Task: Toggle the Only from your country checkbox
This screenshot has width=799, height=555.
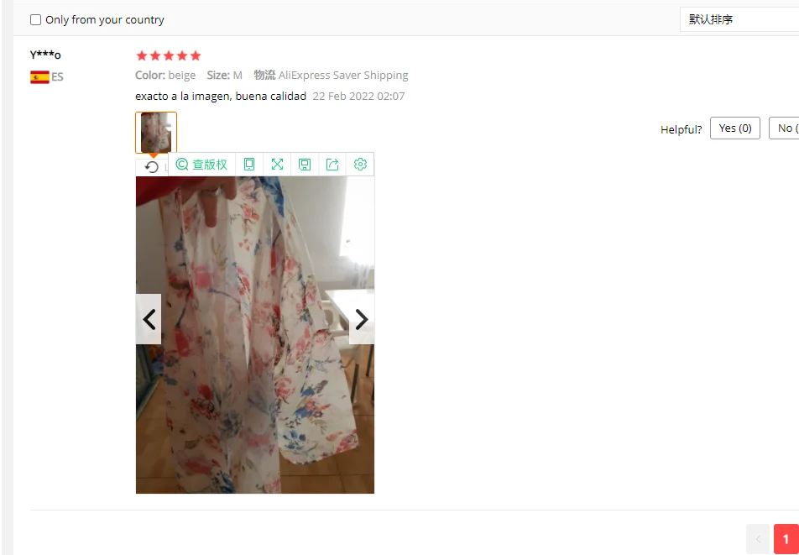Action: pos(35,20)
